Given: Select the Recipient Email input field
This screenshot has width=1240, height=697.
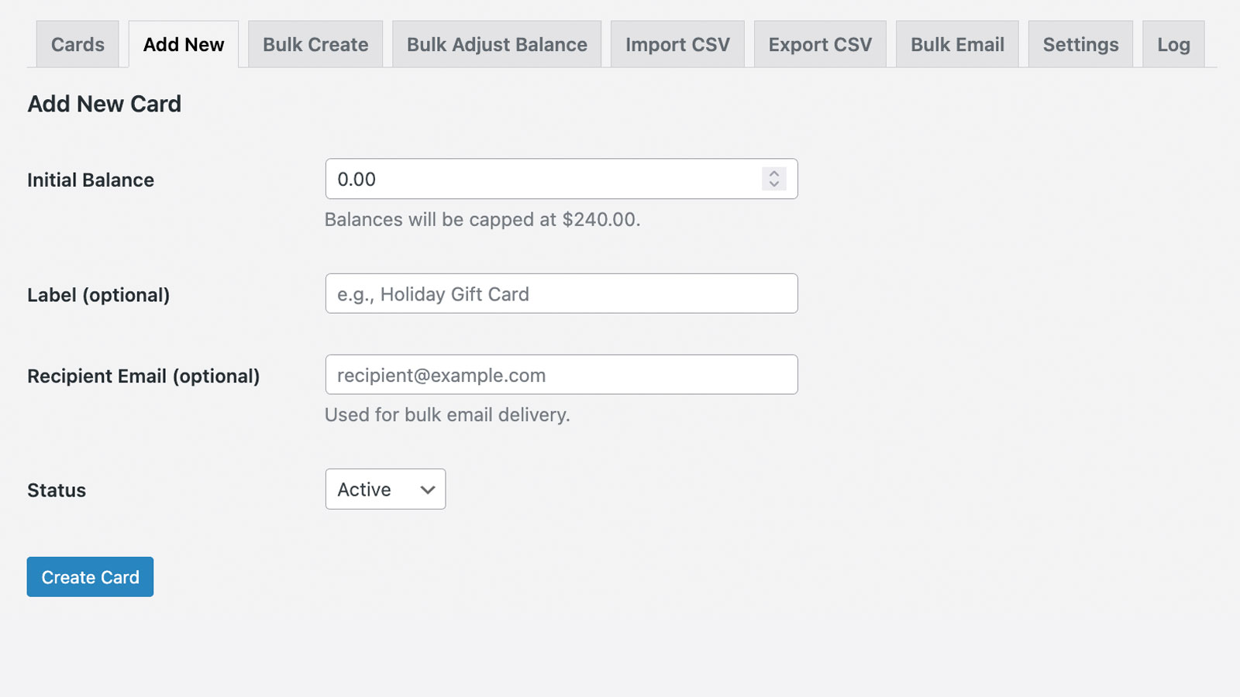Looking at the screenshot, I should pos(561,374).
